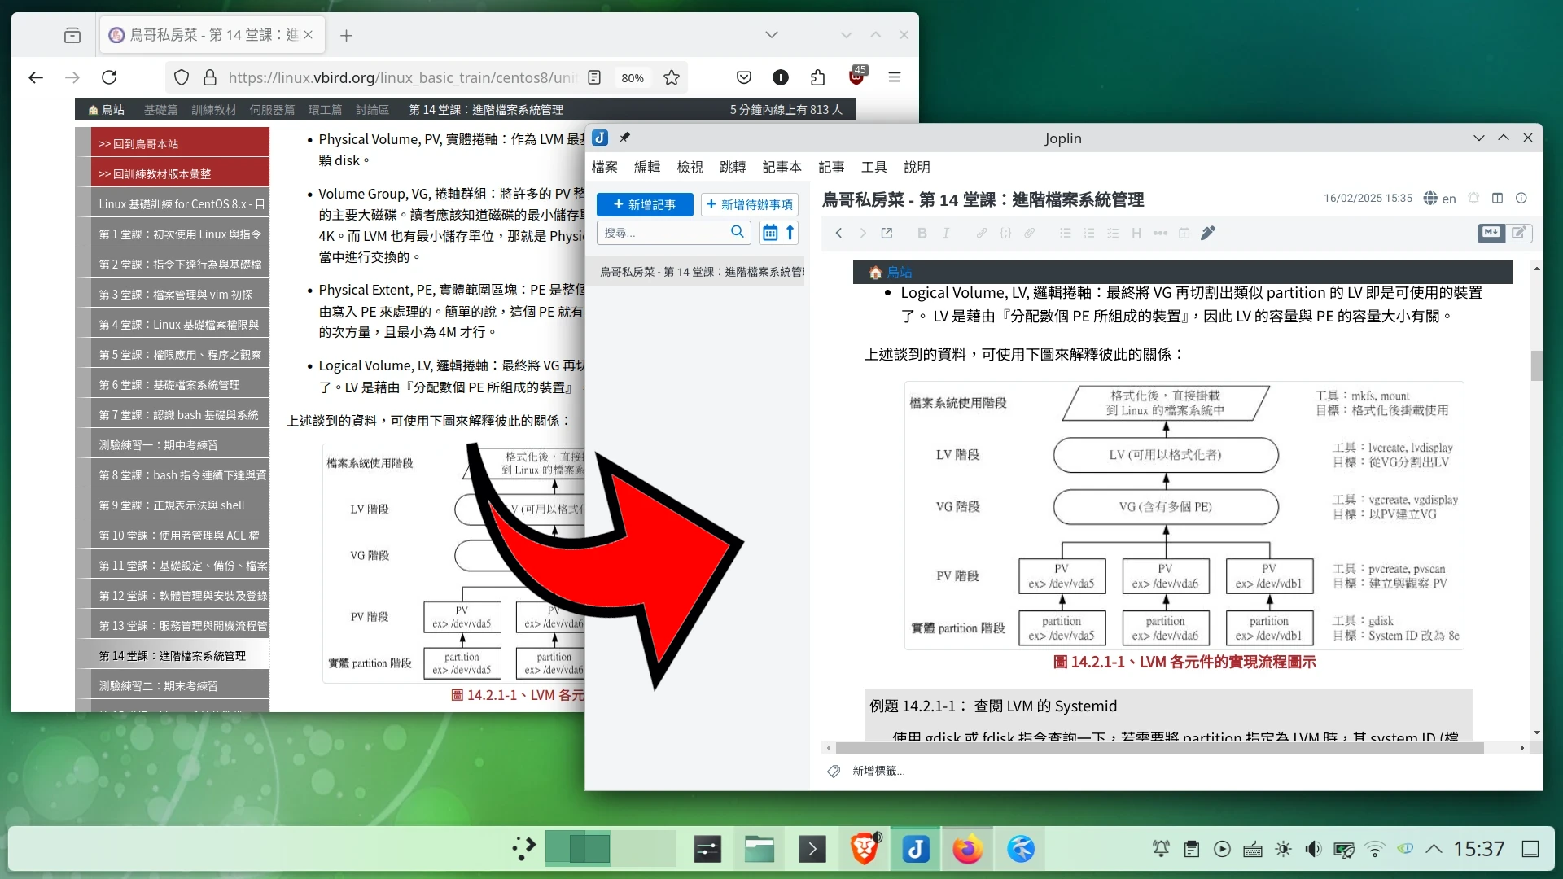Click the note's vertical scrollbar thumb

[x=1536, y=366]
